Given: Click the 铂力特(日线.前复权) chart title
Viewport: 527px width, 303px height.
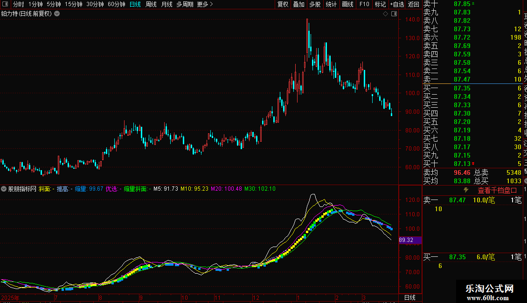Looking at the screenshot, I should 27,14.
